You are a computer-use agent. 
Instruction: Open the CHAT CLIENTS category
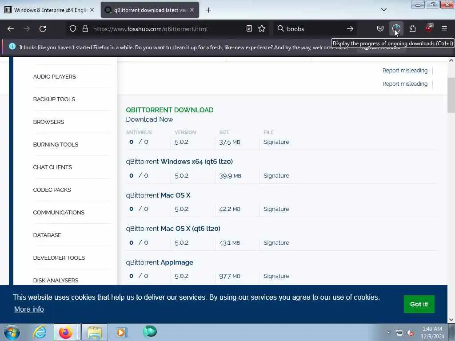tap(52, 167)
